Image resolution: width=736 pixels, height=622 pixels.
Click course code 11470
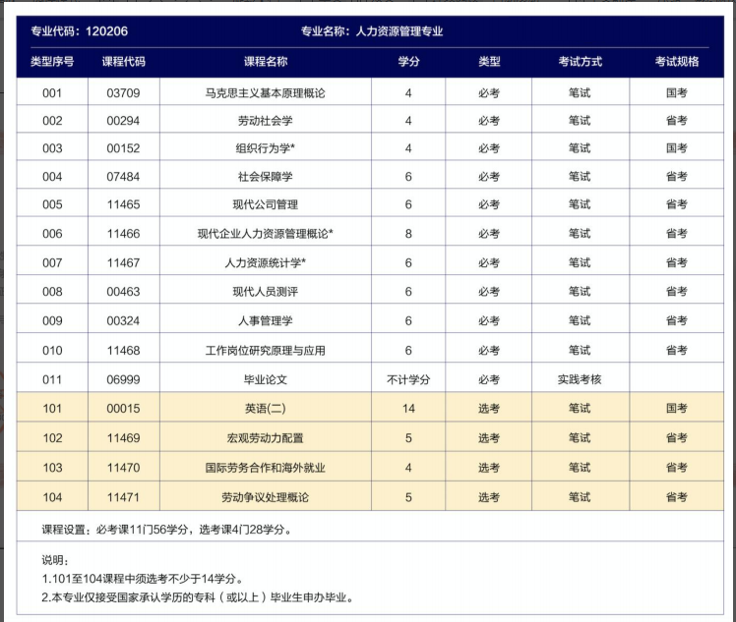[x=123, y=468]
